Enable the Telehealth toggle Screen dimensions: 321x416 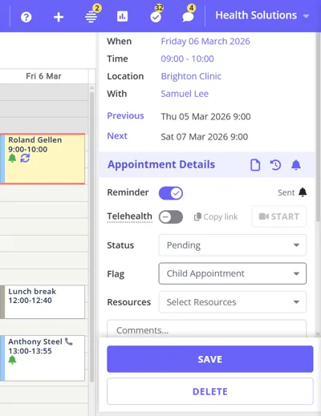pos(171,216)
